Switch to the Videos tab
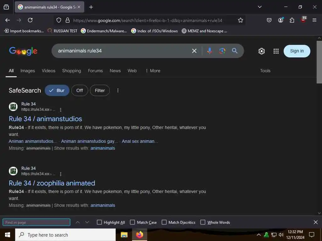Screen dimensions: 322x241 click(x=48, y=71)
